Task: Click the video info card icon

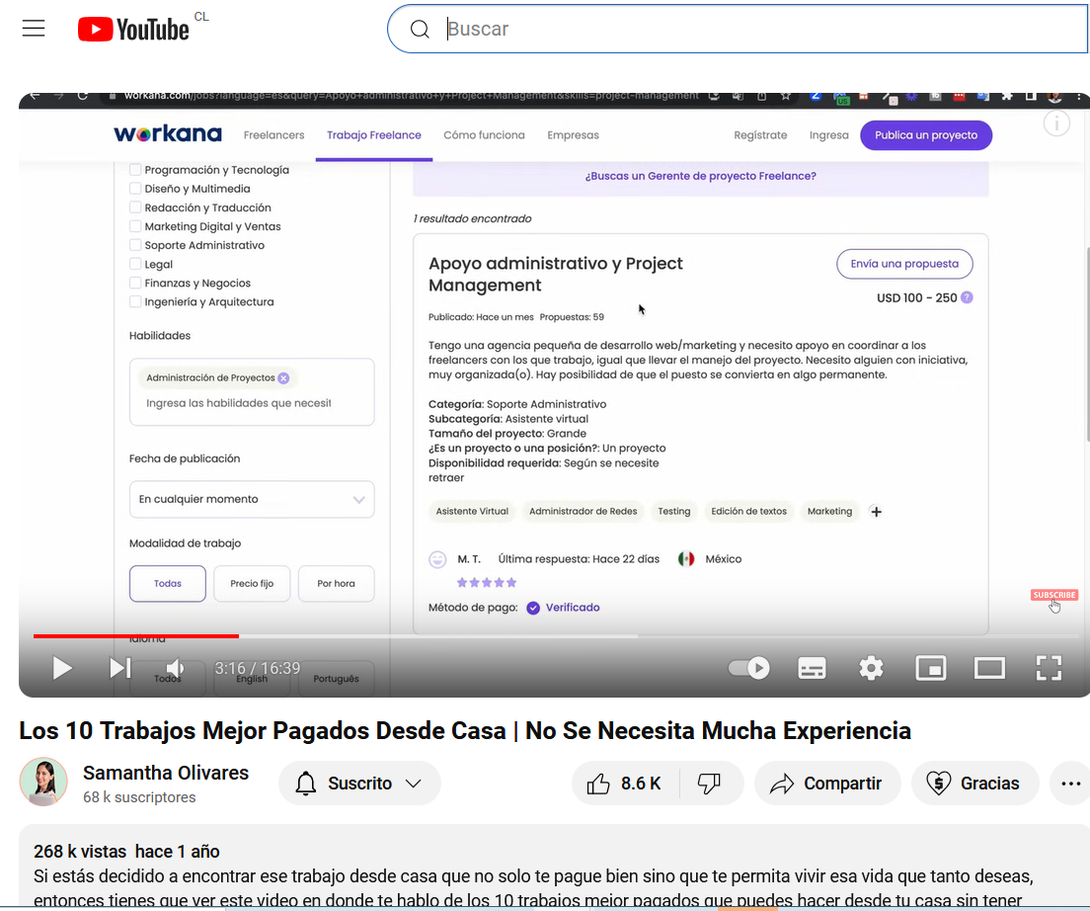Action: pos(1056,124)
